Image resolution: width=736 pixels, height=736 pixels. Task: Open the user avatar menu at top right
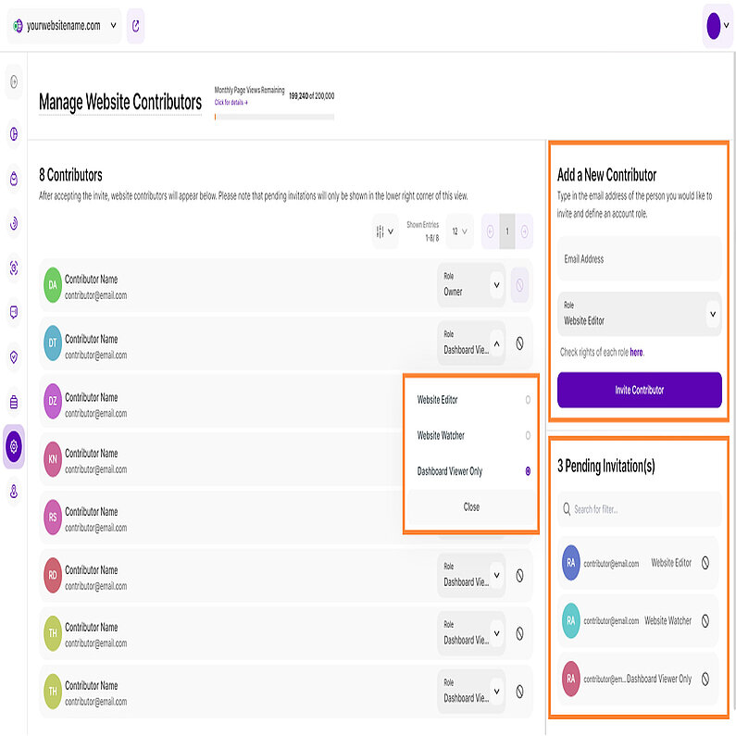(x=717, y=26)
